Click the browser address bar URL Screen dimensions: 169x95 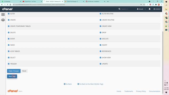(40, 4)
